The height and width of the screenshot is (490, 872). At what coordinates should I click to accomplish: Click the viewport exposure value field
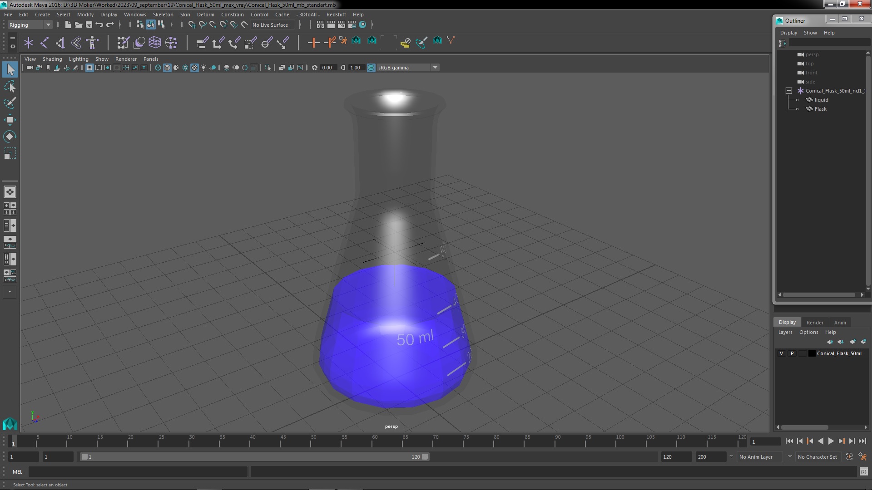point(328,68)
